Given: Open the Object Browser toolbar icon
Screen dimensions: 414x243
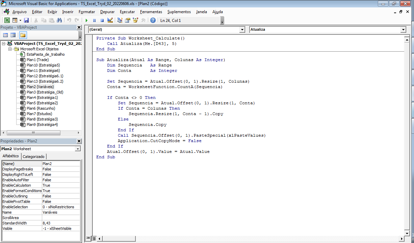Looking at the screenshot, I should (x=135, y=20).
